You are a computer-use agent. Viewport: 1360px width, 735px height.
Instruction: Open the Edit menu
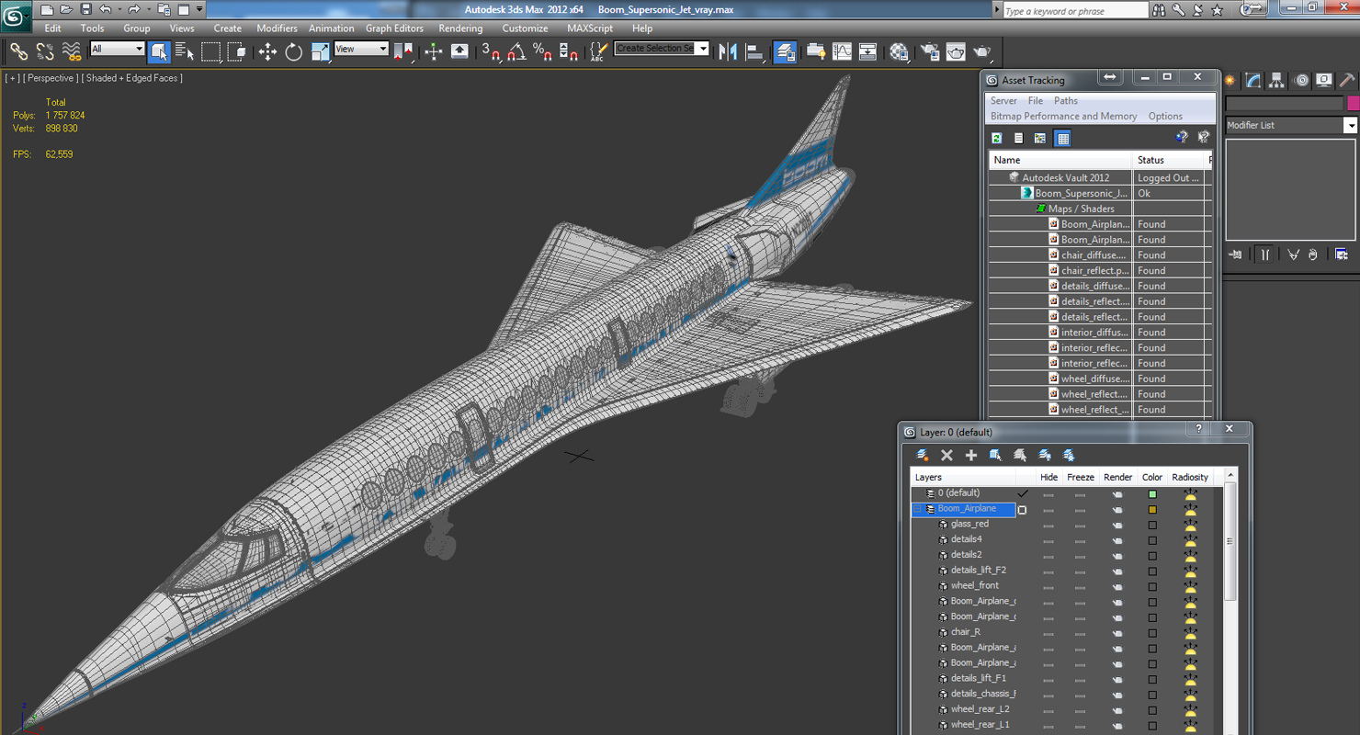52,28
